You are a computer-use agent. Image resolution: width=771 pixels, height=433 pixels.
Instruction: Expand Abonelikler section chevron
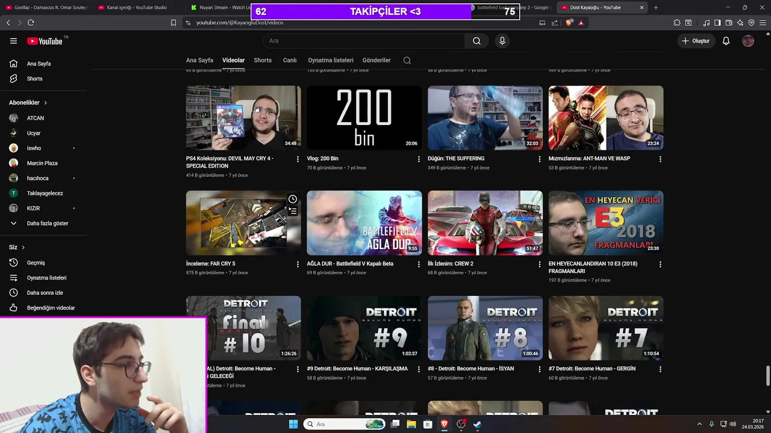45,103
